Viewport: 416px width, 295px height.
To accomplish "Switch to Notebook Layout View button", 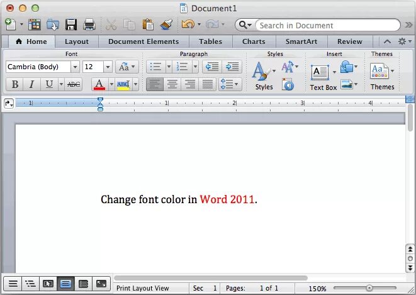I will [x=83, y=284].
